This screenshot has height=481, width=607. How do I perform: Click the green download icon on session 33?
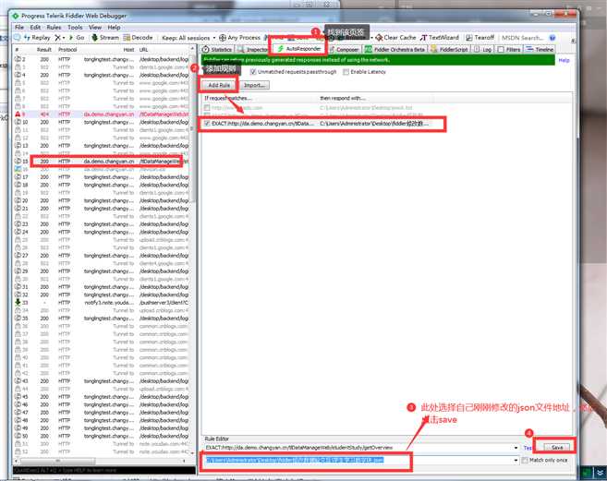[18, 303]
